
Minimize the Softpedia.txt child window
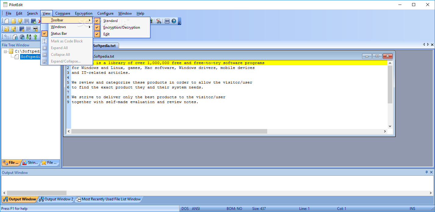[x=367, y=56]
